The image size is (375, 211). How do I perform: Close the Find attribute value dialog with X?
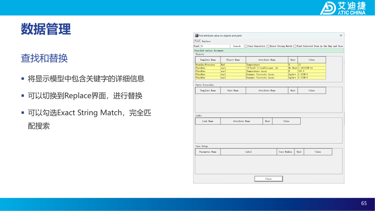click(341, 35)
